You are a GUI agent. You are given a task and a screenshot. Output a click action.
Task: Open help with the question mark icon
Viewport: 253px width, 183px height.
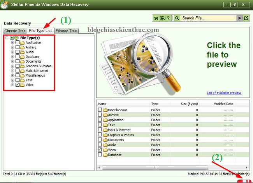pos(168,18)
